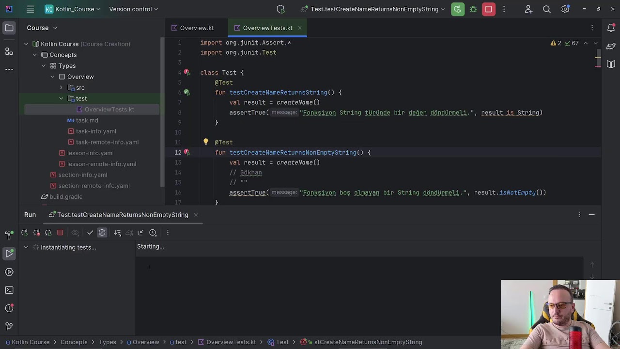Click Rerun Failed Tests icon
Image resolution: width=620 pixels, height=349 pixels.
[36, 233]
